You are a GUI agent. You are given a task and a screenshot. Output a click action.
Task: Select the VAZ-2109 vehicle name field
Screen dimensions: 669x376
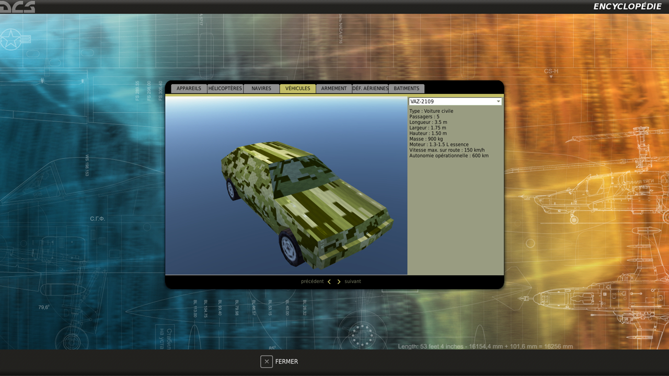click(x=451, y=101)
